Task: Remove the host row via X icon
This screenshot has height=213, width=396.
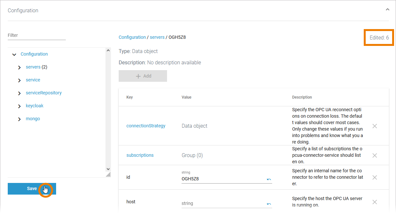Action: (375, 202)
